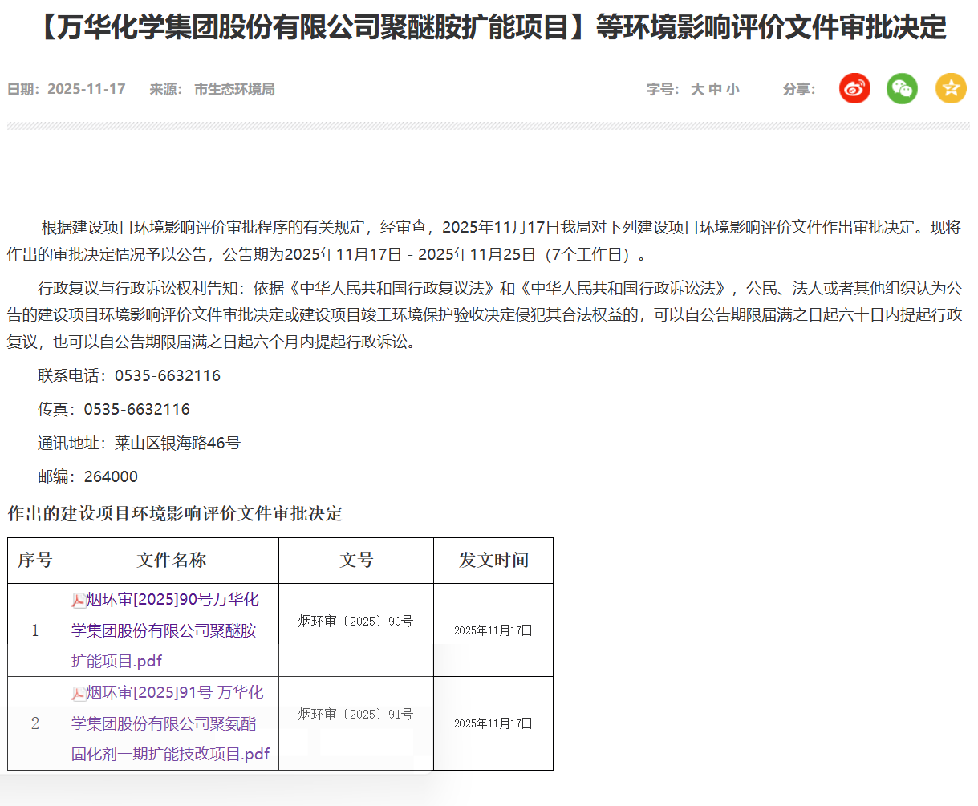
Task: Click the 文号 cell 烟环审〔2025〕91号
Action: click(x=355, y=714)
